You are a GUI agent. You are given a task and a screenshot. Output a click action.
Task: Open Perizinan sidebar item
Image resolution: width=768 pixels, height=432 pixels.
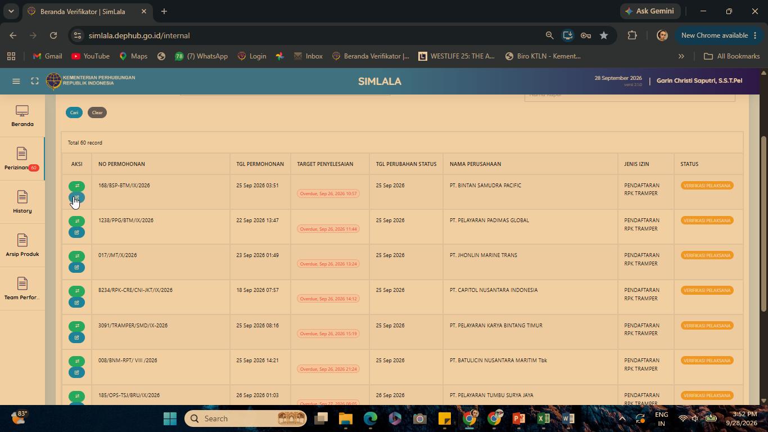click(22, 159)
